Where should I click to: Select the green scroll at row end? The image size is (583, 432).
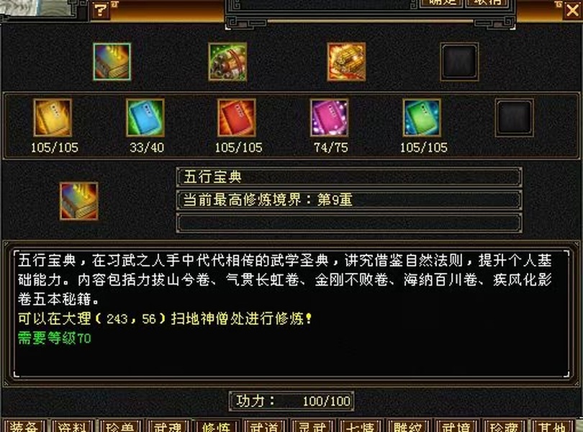coord(422,117)
